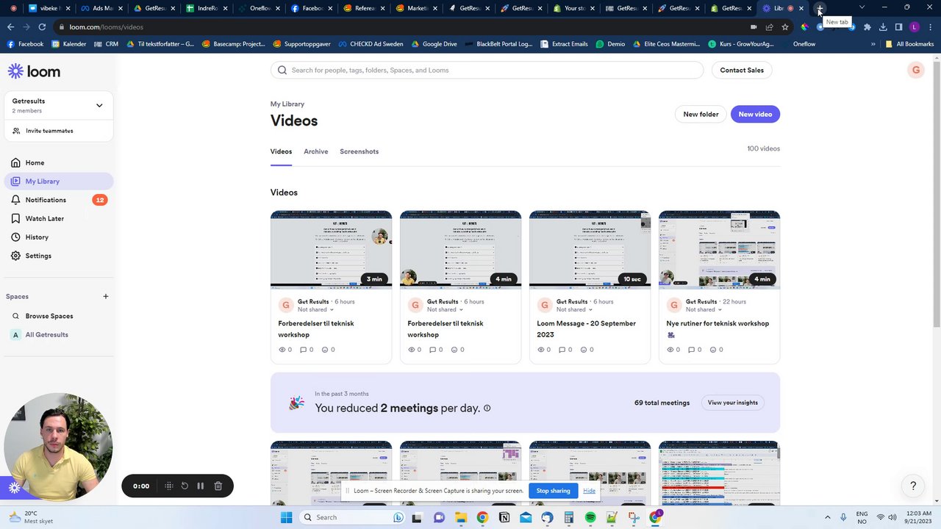Open the Demio bookmark
This screenshot has width=941, height=529.
coord(610,44)
